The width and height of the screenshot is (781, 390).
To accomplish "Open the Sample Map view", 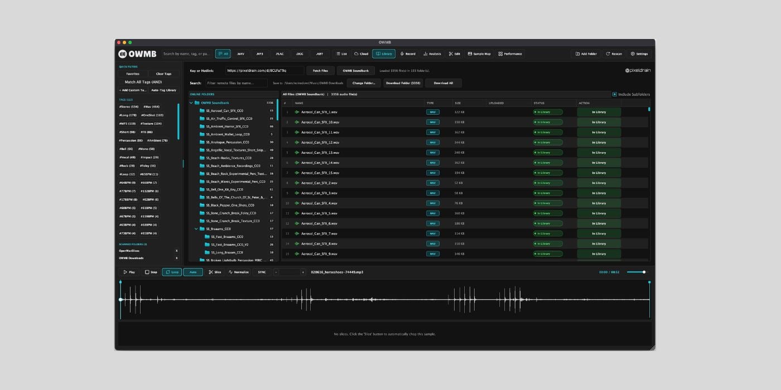I will point(479,54).
